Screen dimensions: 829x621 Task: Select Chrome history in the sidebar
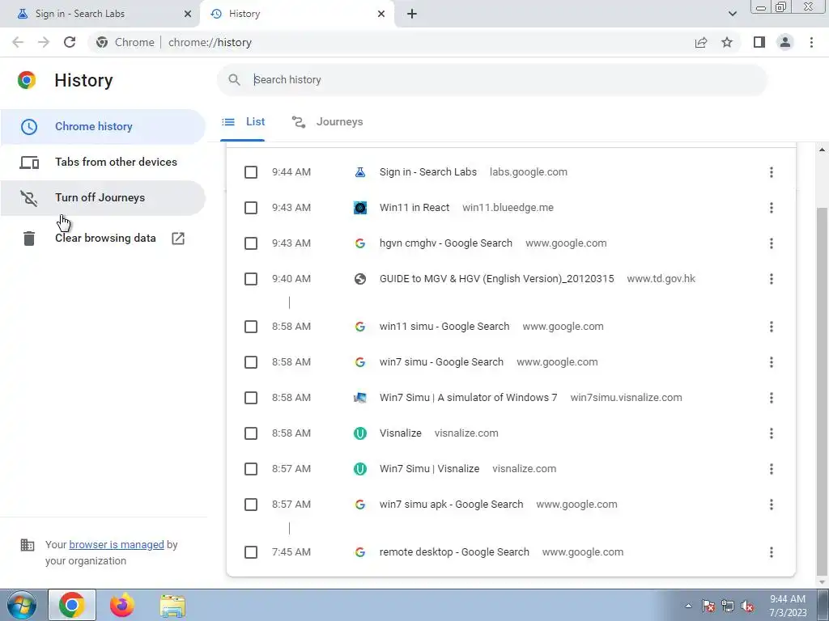pos(103,127)
